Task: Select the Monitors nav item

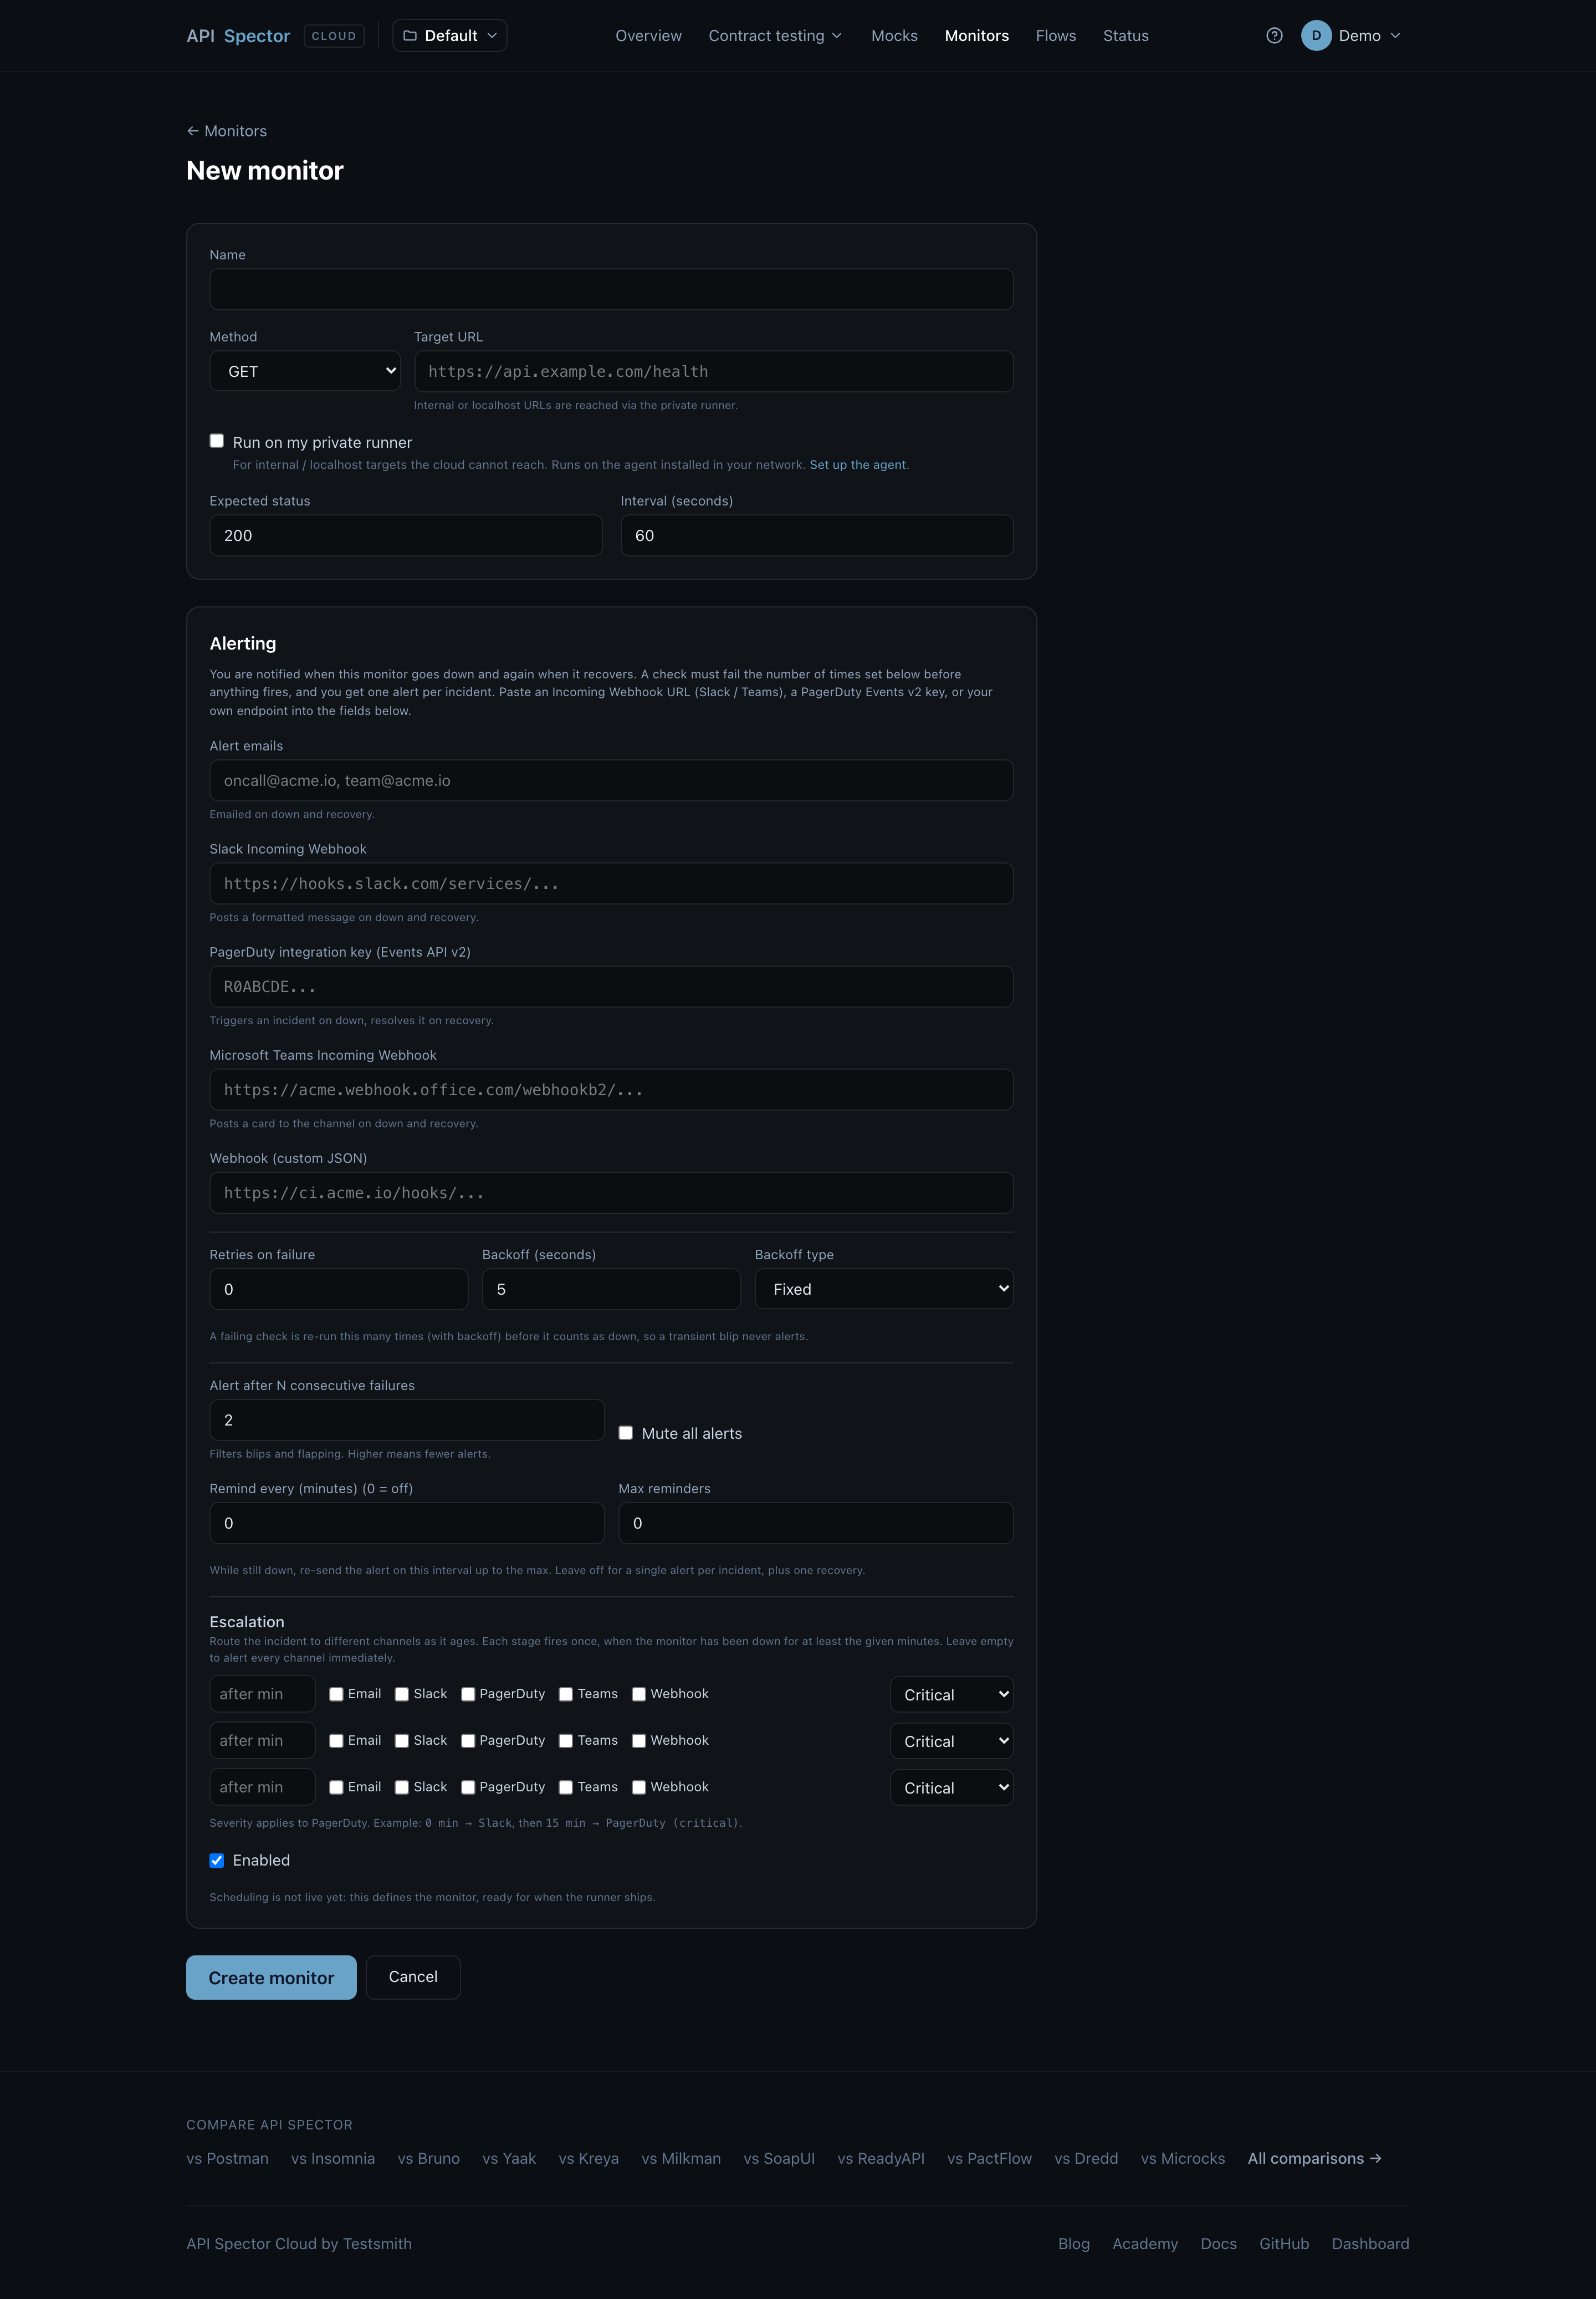Action: point(976,36)
